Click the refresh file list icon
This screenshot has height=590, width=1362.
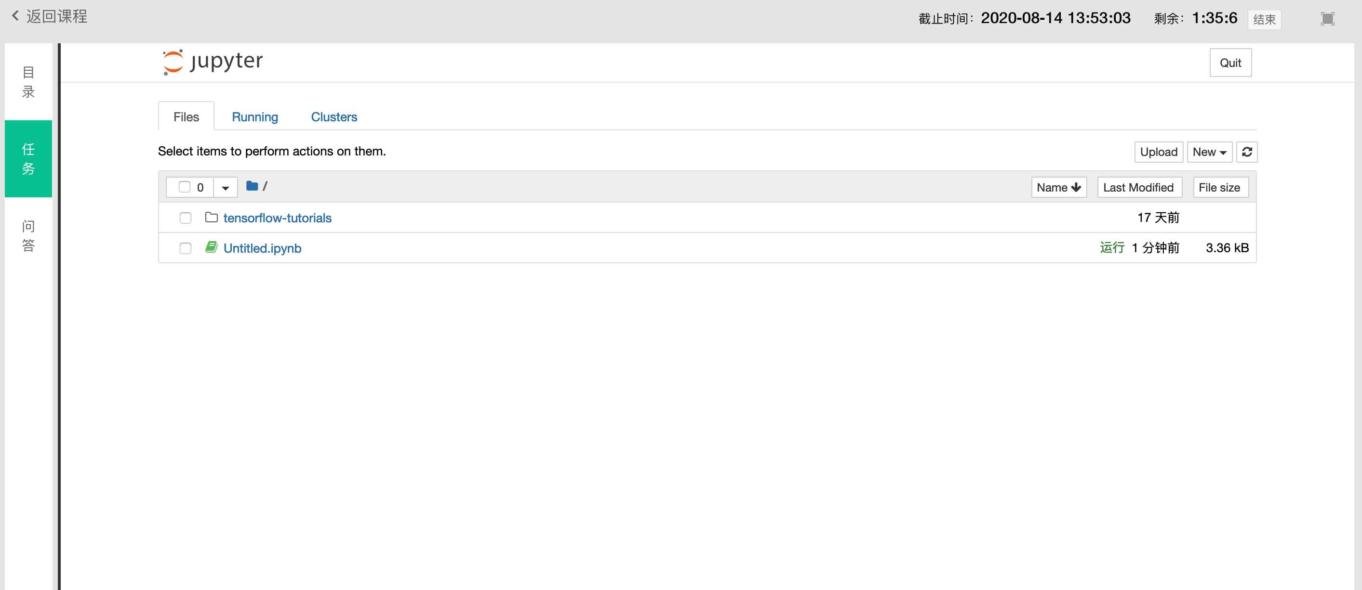[1246, 152]
